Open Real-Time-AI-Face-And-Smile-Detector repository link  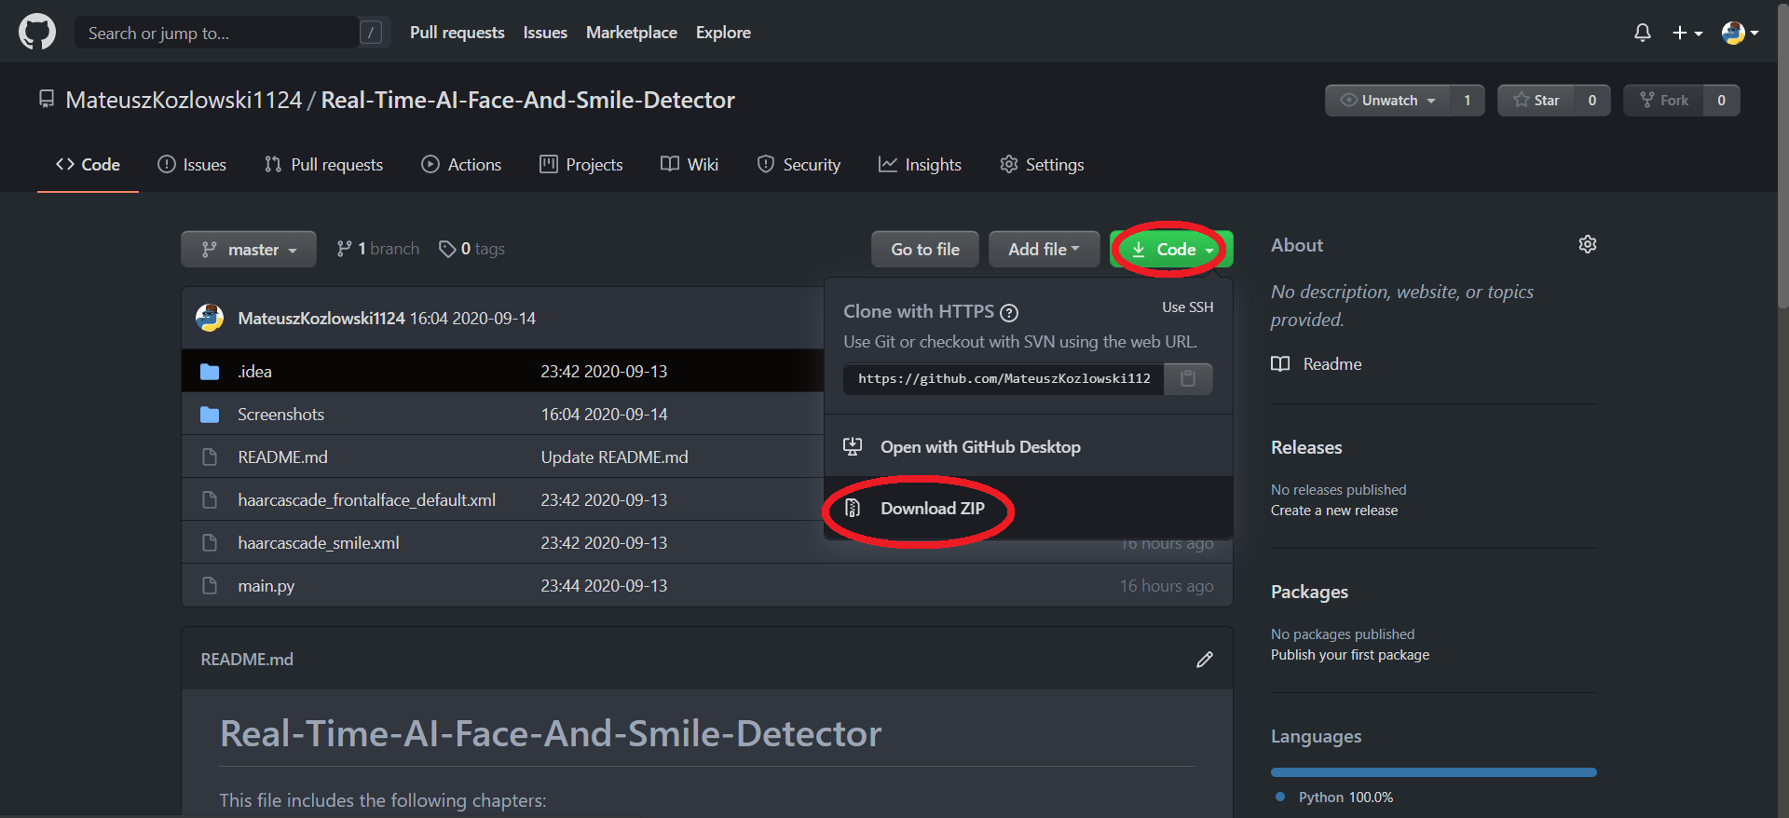528,100
